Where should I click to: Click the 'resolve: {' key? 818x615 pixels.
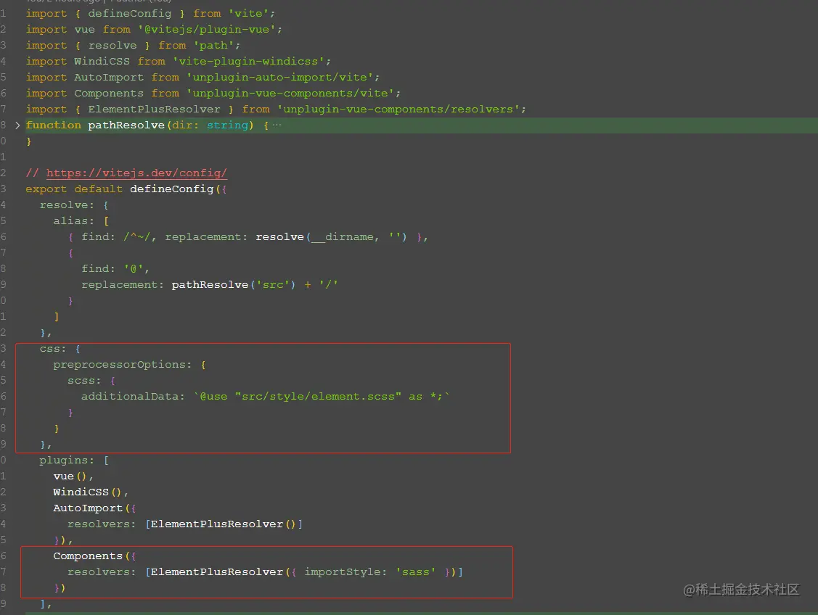[x=74, y=205]
